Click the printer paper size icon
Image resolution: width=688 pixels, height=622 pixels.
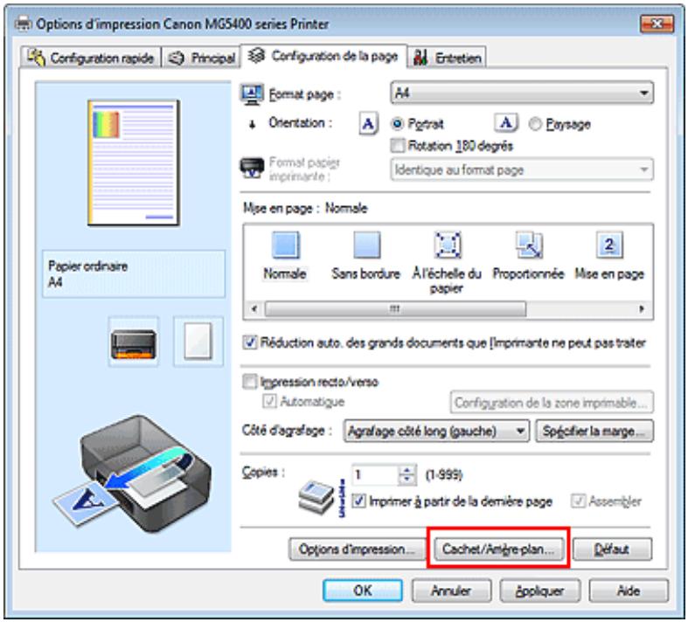[x=252, y=169]
